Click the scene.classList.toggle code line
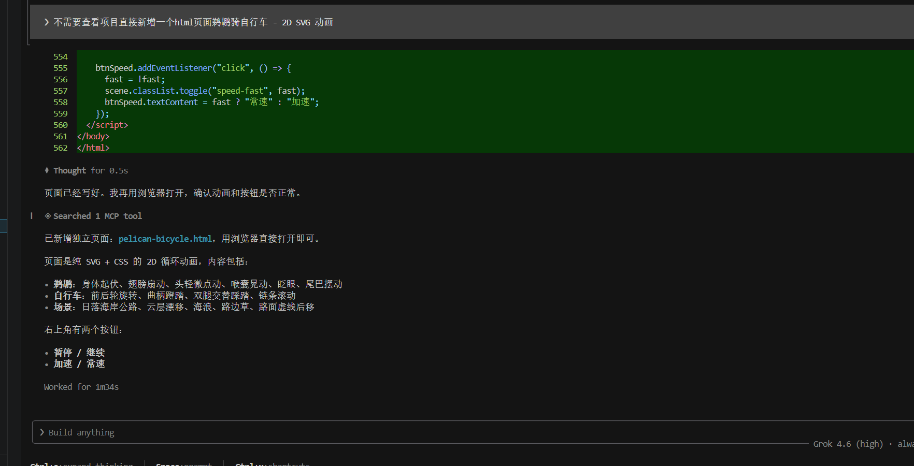 205,91
